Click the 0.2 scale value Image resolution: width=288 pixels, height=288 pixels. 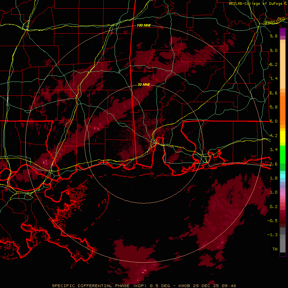coord(274,207)
